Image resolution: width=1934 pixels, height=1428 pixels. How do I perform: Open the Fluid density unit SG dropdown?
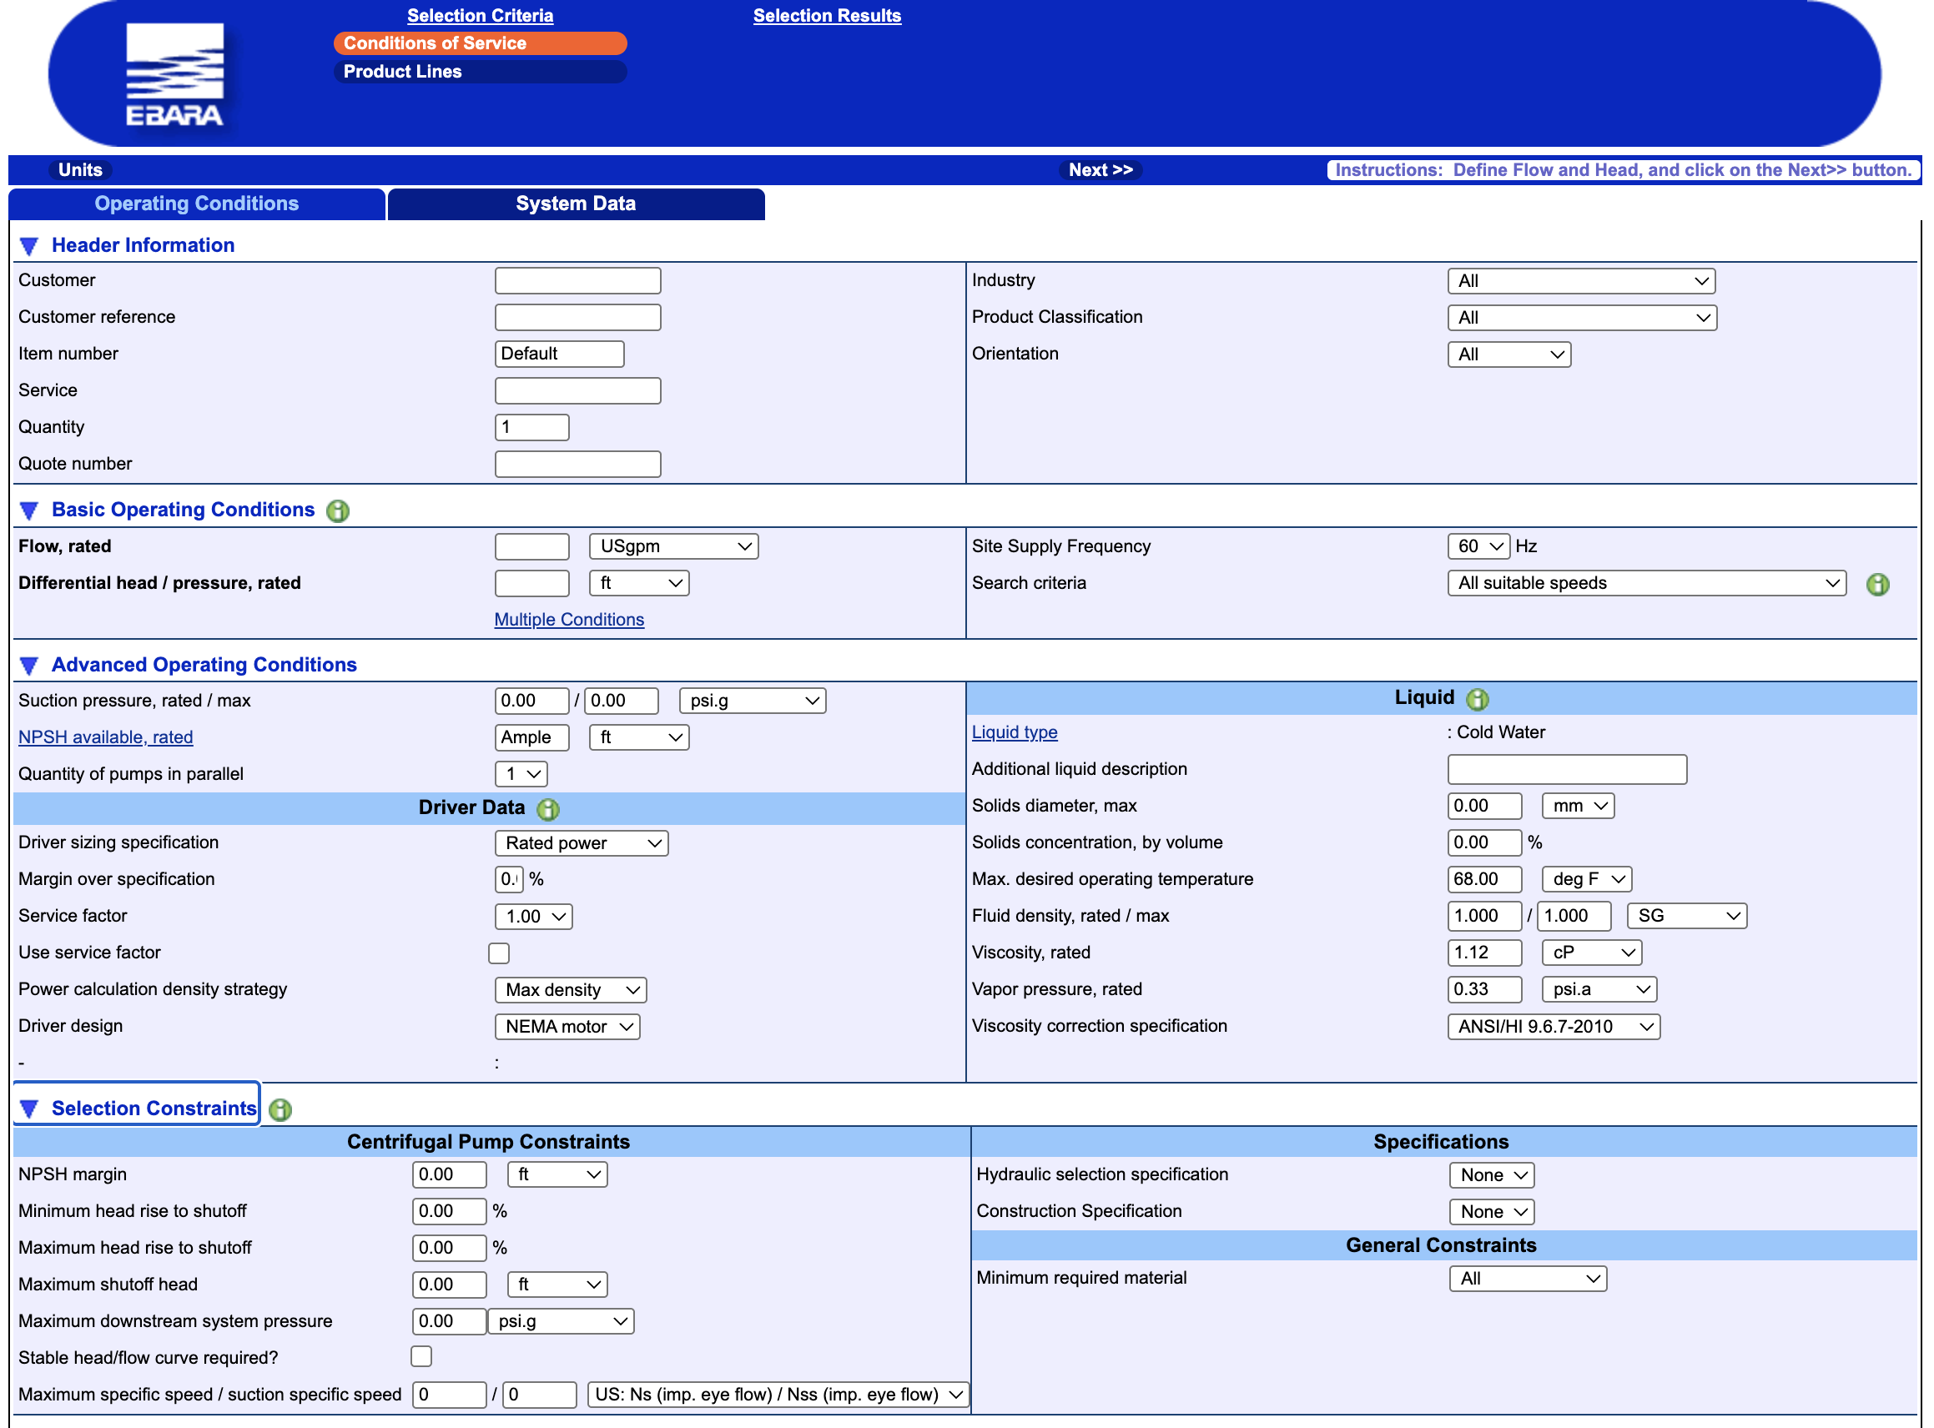[1686, 916]
